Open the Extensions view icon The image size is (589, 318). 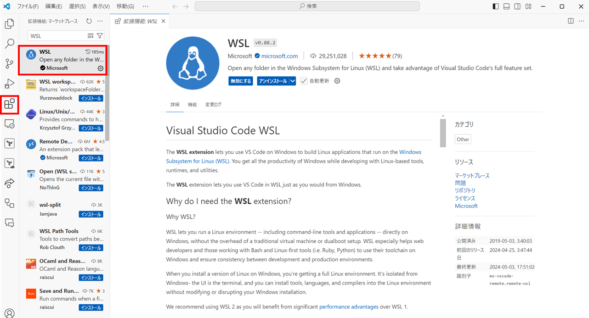(9, 104)
